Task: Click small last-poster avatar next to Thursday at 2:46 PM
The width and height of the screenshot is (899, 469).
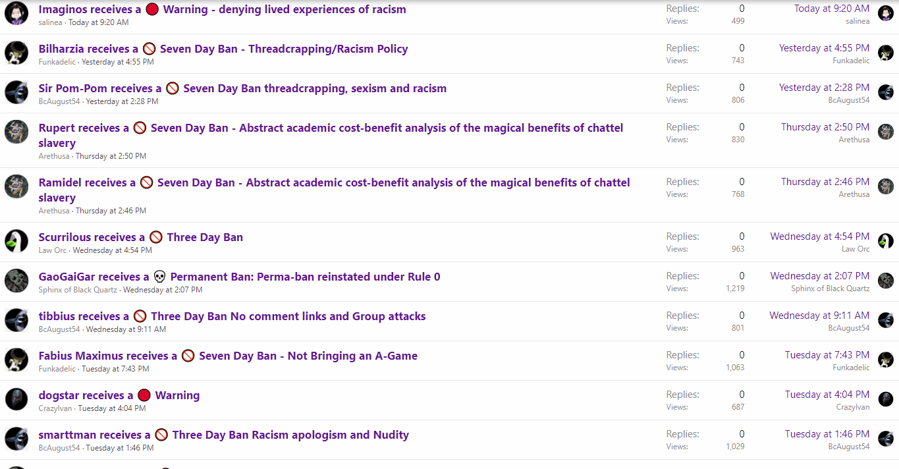Action: (x=886, y=186)
